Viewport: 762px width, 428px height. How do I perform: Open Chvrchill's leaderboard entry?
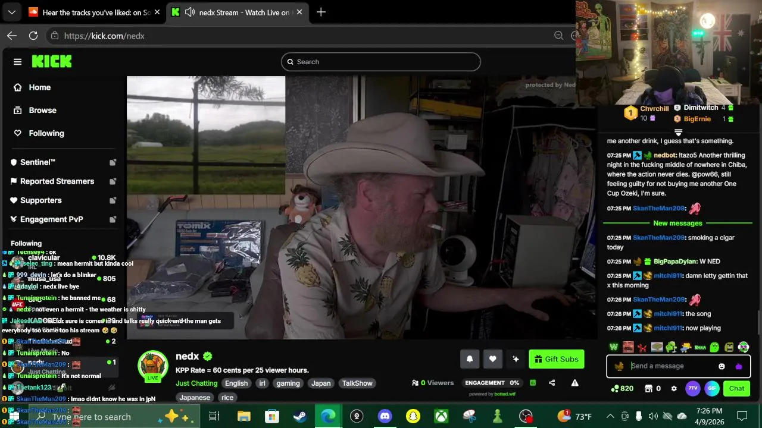coord(648,113)
